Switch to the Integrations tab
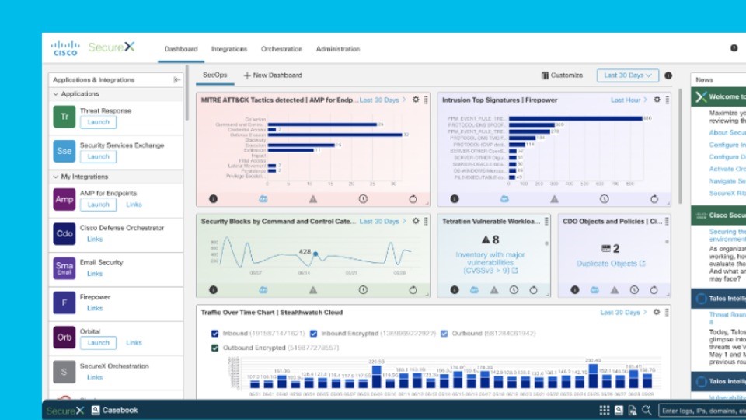The height and width of the screenshot is (420, 746). click(229, 49)
